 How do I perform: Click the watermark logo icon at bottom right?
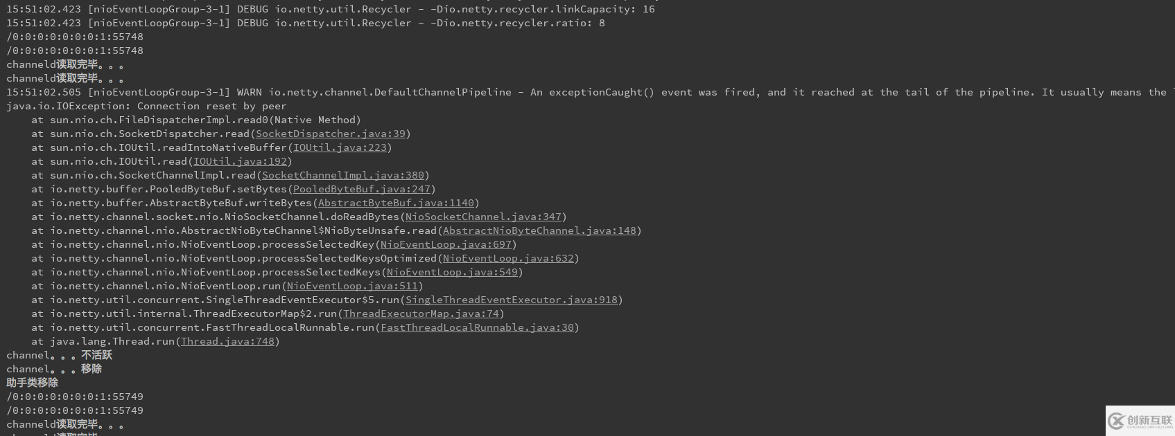click(1116, 420)
